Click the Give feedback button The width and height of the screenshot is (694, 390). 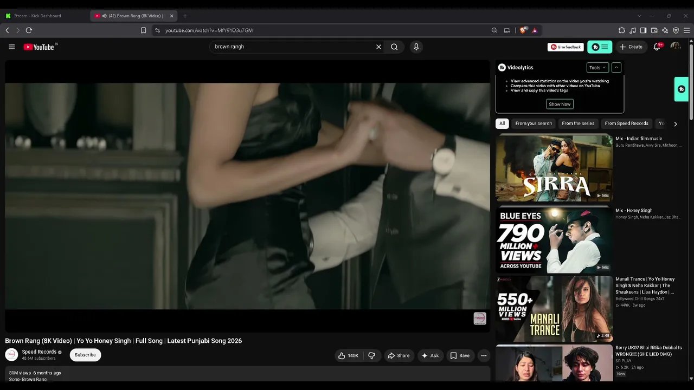point(566,47)
